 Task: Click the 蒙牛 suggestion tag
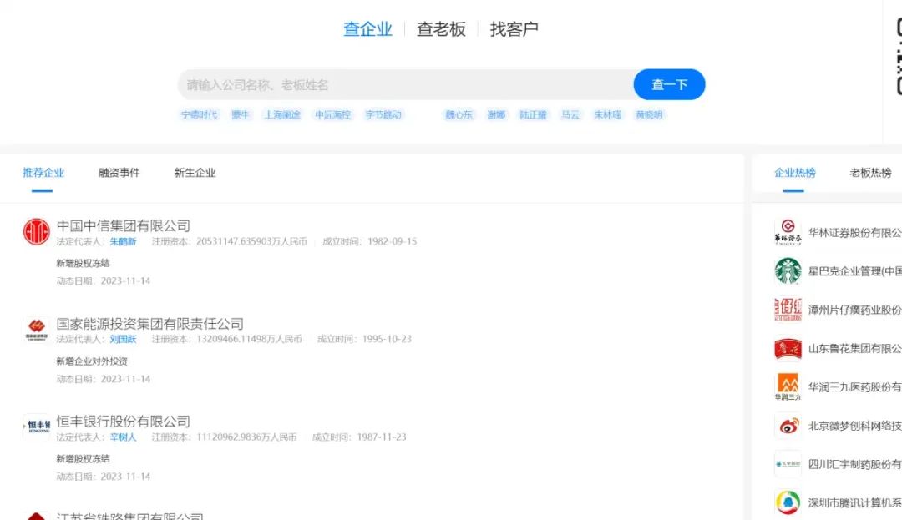tap(241, 115)
